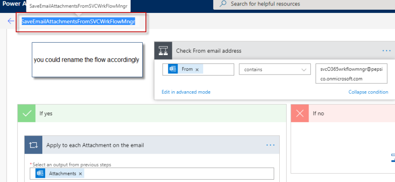Click the search for helpful resources box
Viewport: 395px width, 182px height.
tap(304, 4)
